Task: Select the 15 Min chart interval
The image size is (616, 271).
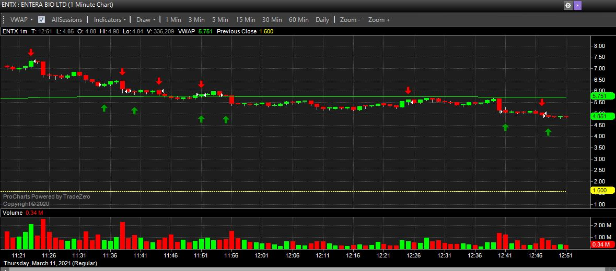Action: tap(245, 20)
